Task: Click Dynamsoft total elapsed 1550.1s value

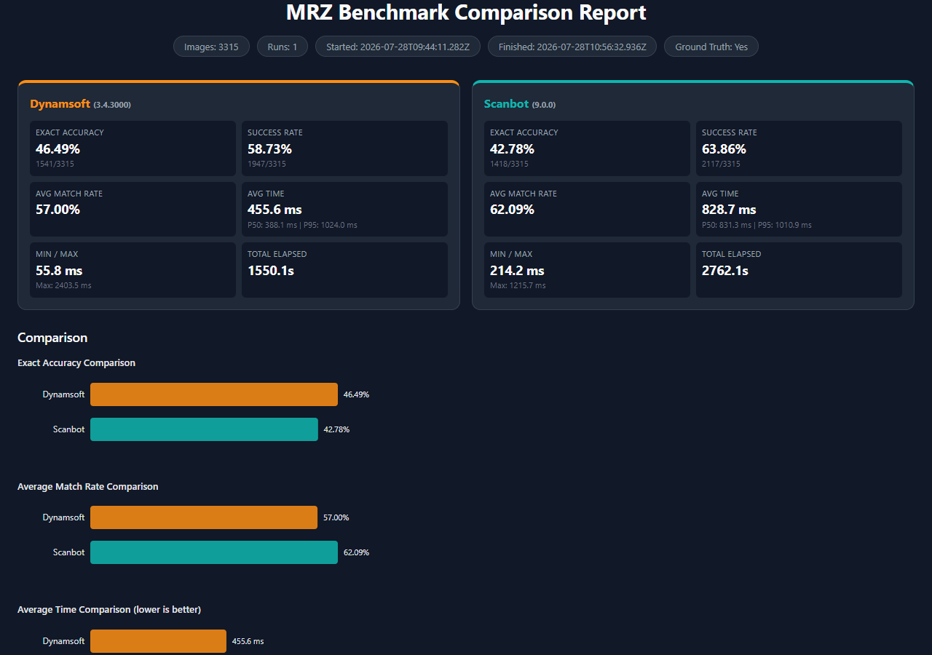Action: 271,271
